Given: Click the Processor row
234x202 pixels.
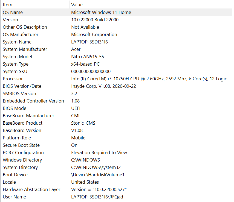Looking at the screenshot, I should tap(117, 79).
